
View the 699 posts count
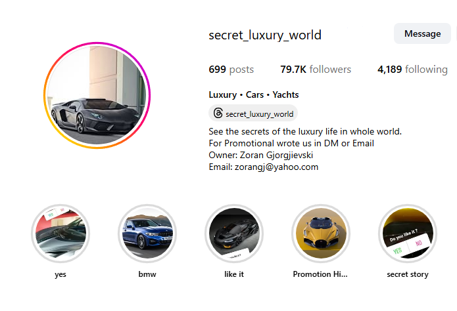(x=231, y=70)
